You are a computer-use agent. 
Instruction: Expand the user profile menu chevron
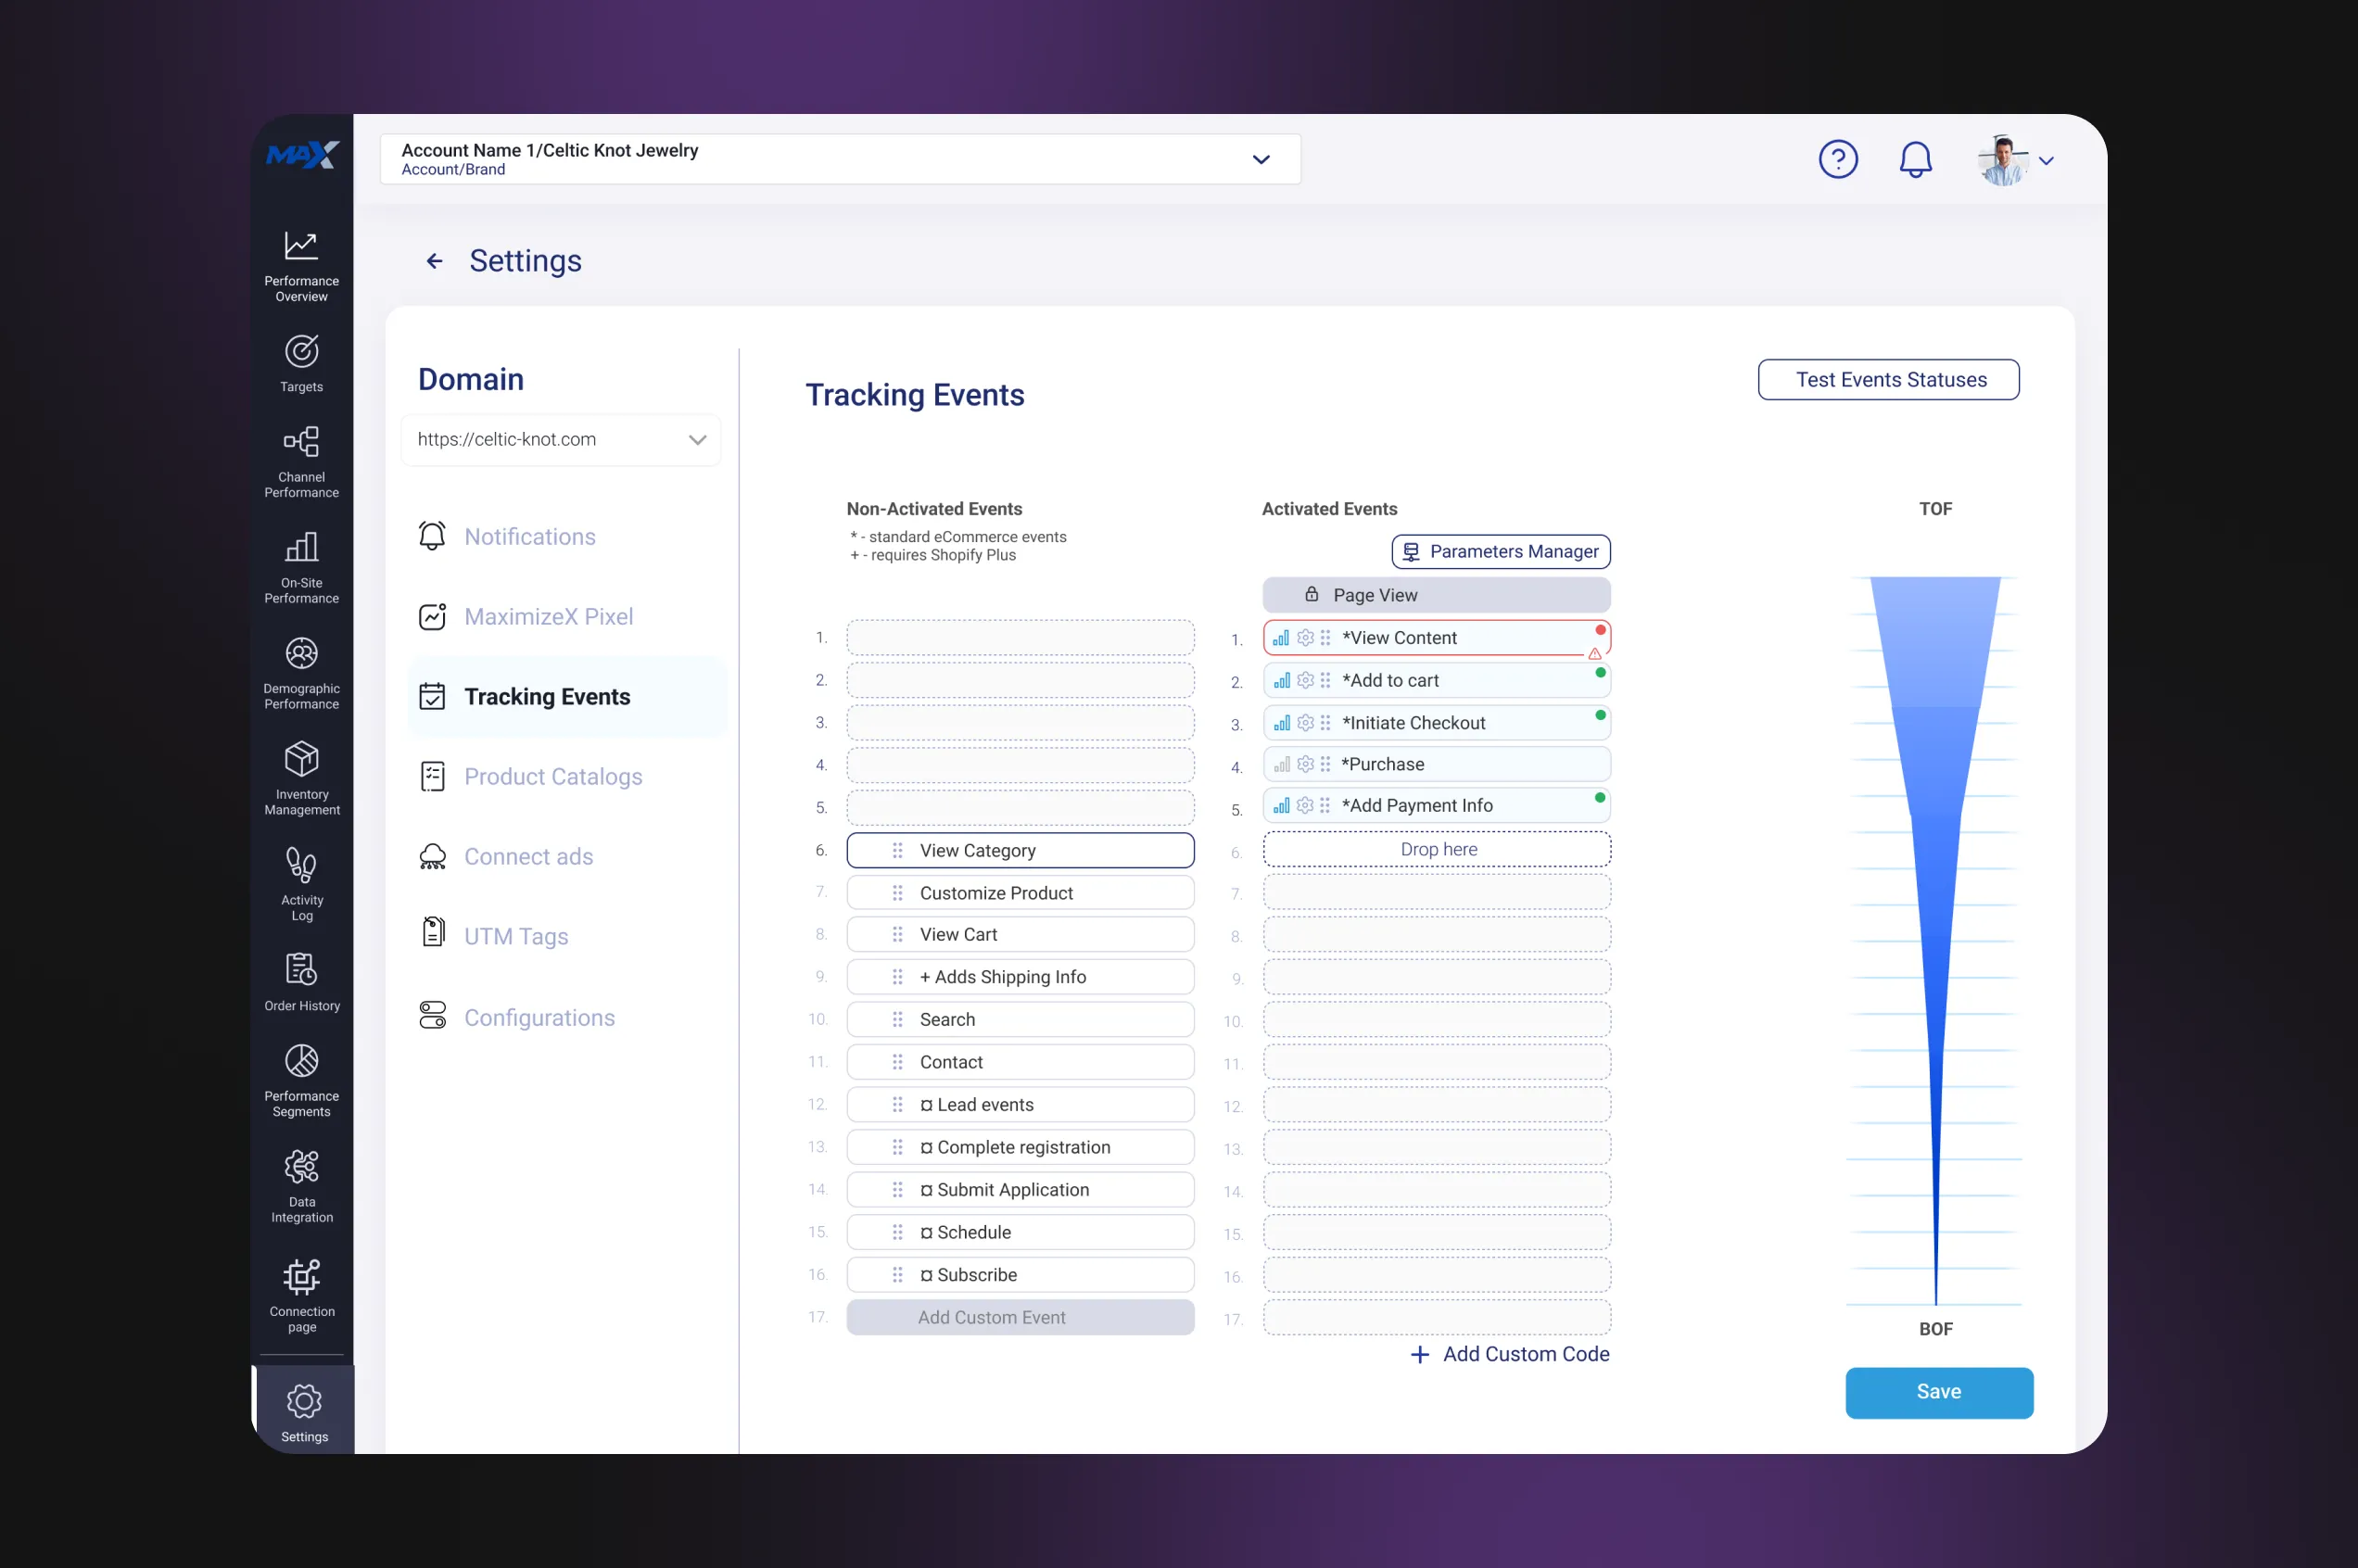coord(2046,160)
